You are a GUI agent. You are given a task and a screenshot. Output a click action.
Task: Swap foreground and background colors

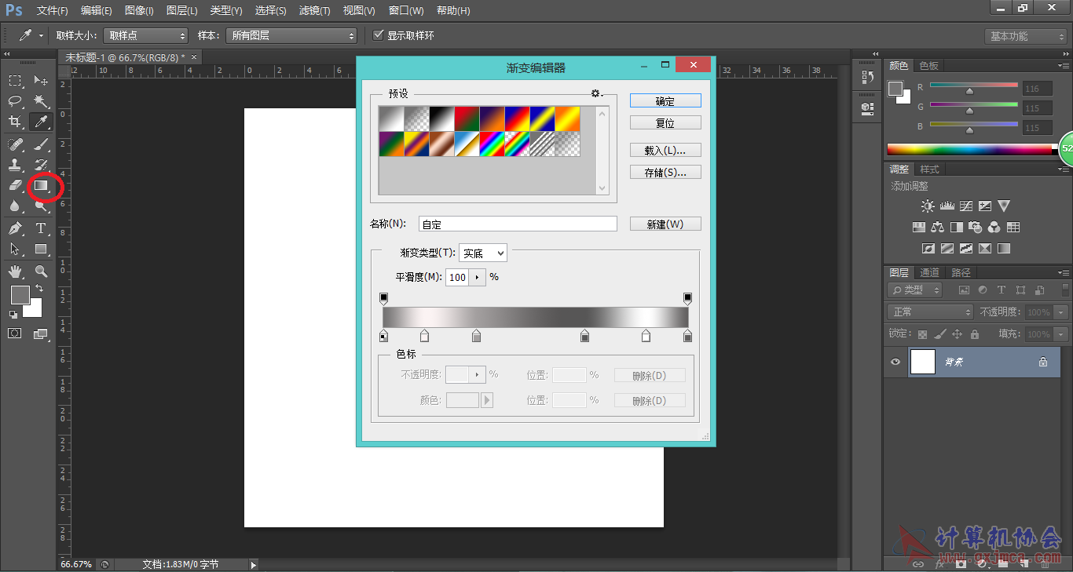pyautogui.click(x=39, y=289)
